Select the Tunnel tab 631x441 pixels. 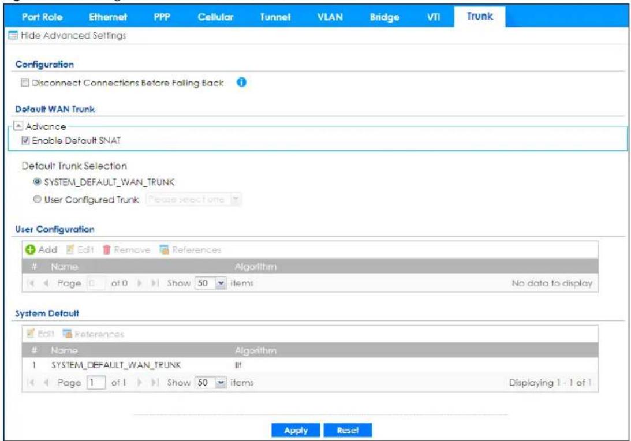(x=275, y=17)
